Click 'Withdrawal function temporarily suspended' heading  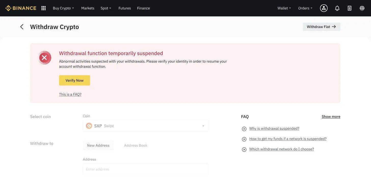click(111, 53)
